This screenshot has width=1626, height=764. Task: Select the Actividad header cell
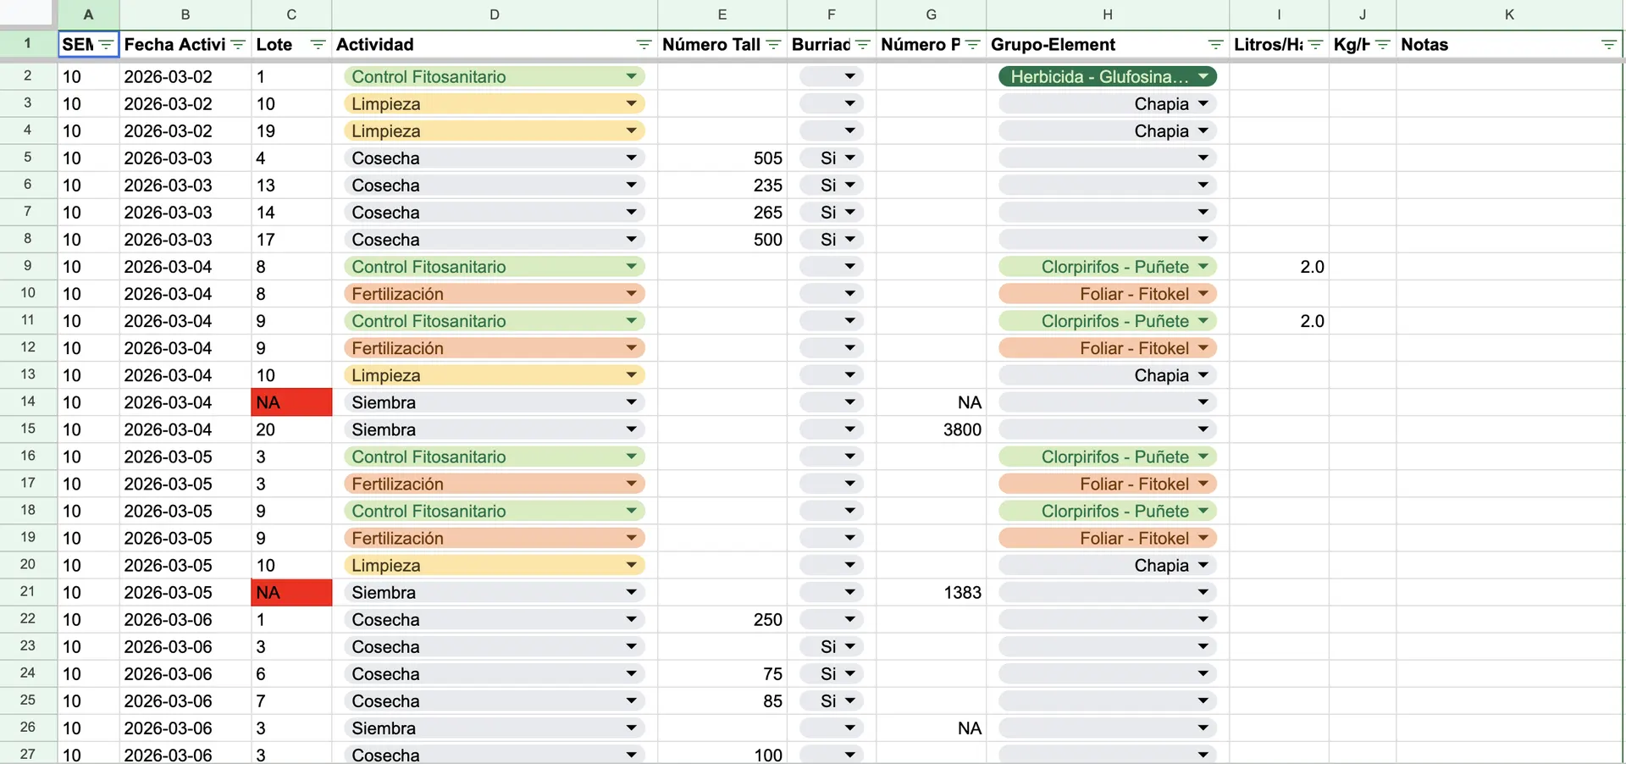click(x=495, y=45)
